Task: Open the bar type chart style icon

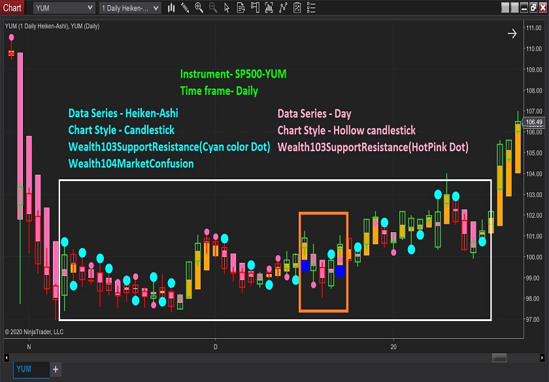Action: point(171,8)
